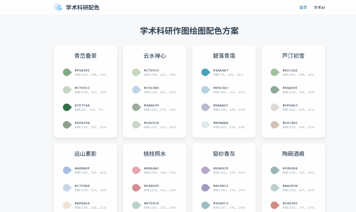The height and width of the screenshot is (212, 356).
Task: Pick the #BACFCE swatch
Action: (275, 188)
